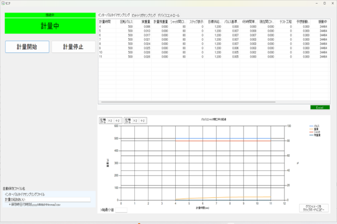Click orange 重量 entry in chart legend
This screenshot has width=337, height=224.
click(314, 129)
